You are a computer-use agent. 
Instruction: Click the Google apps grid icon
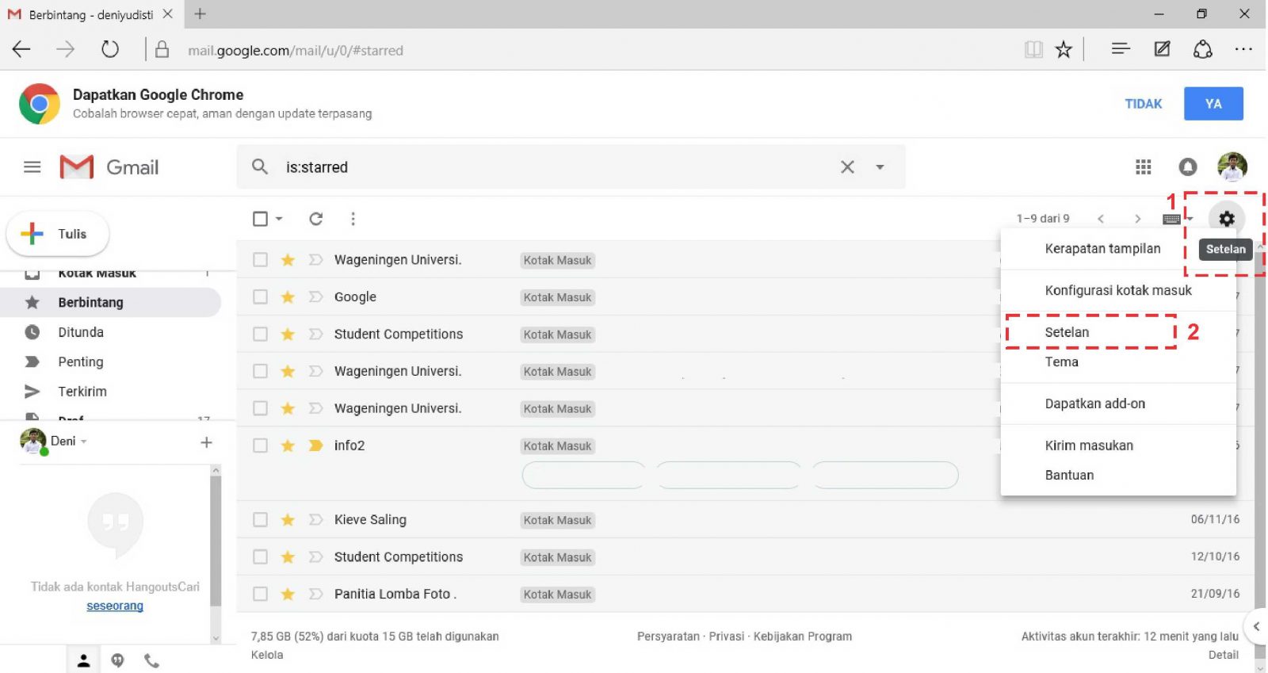click(1143, 167)
